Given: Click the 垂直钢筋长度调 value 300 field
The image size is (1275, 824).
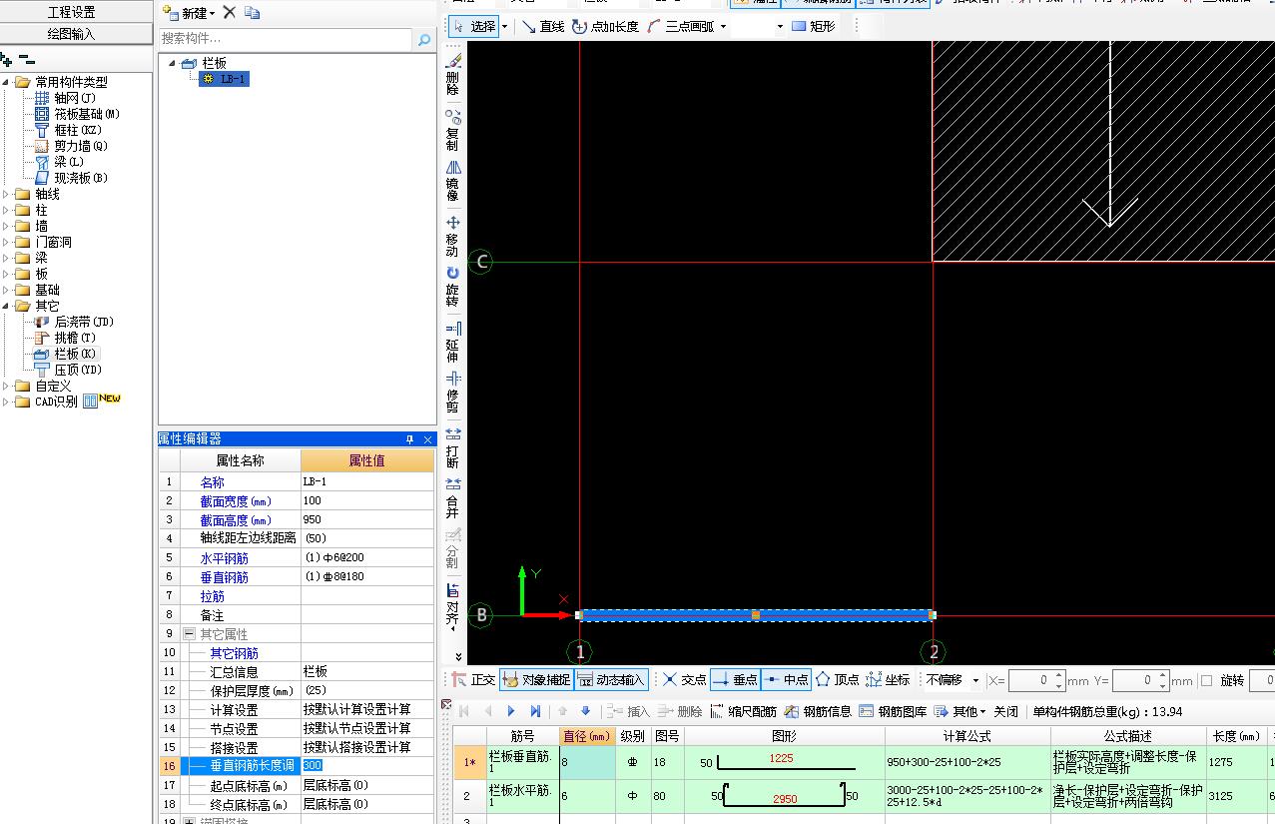Looking at the screenshot, I should (x=366, y=765).
